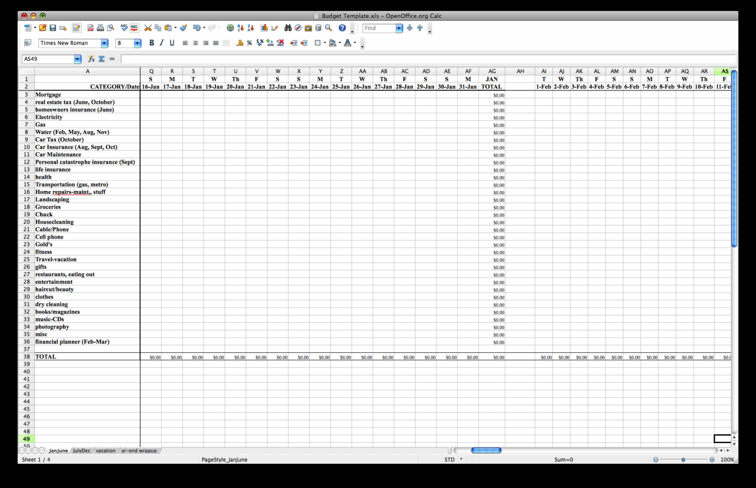Activate the Format Paintbrush
The width and height of the screenshot is (756, 488).
click(187, 28)
